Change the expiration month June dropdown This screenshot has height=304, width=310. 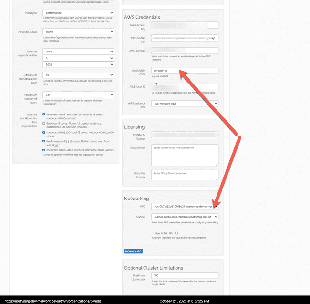coord(78,52)
